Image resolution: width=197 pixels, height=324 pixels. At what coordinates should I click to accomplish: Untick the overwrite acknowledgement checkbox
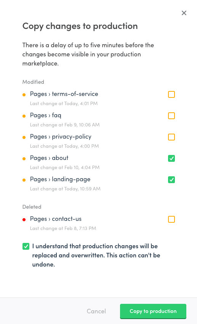(26, 246)
